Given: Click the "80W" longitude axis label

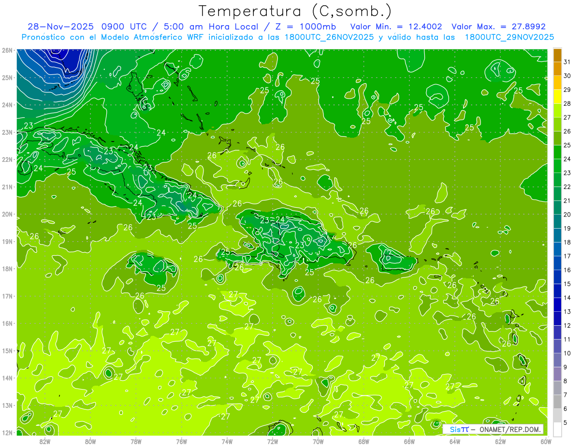Looking at the screenshot, I should point(90,442).
